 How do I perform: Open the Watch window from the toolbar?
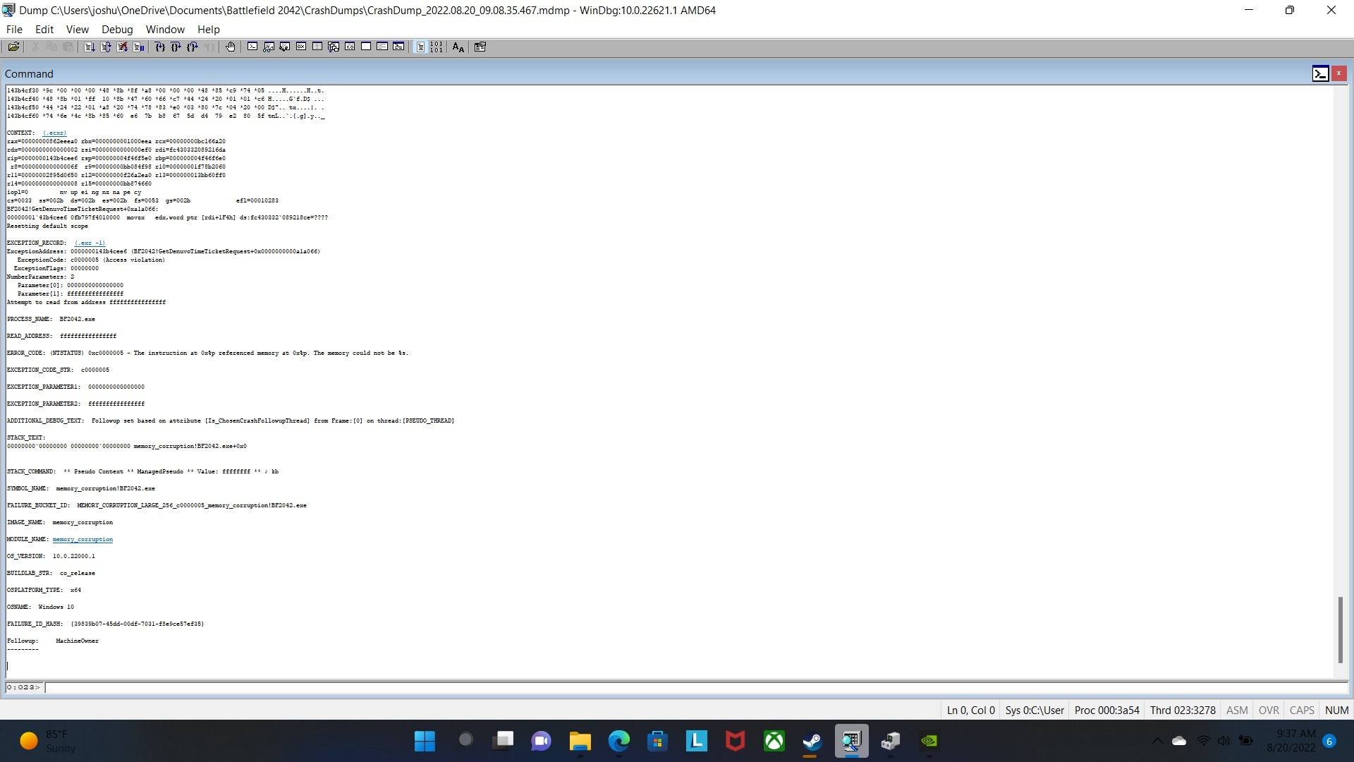point(269,47)
